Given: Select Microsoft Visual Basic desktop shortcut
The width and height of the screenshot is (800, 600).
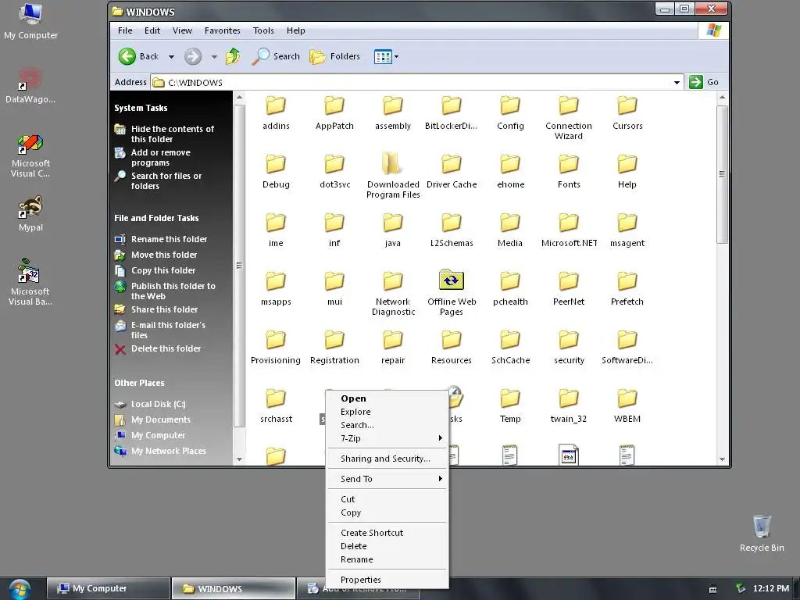Looking at the screenshot, I should tap(30, 282).
